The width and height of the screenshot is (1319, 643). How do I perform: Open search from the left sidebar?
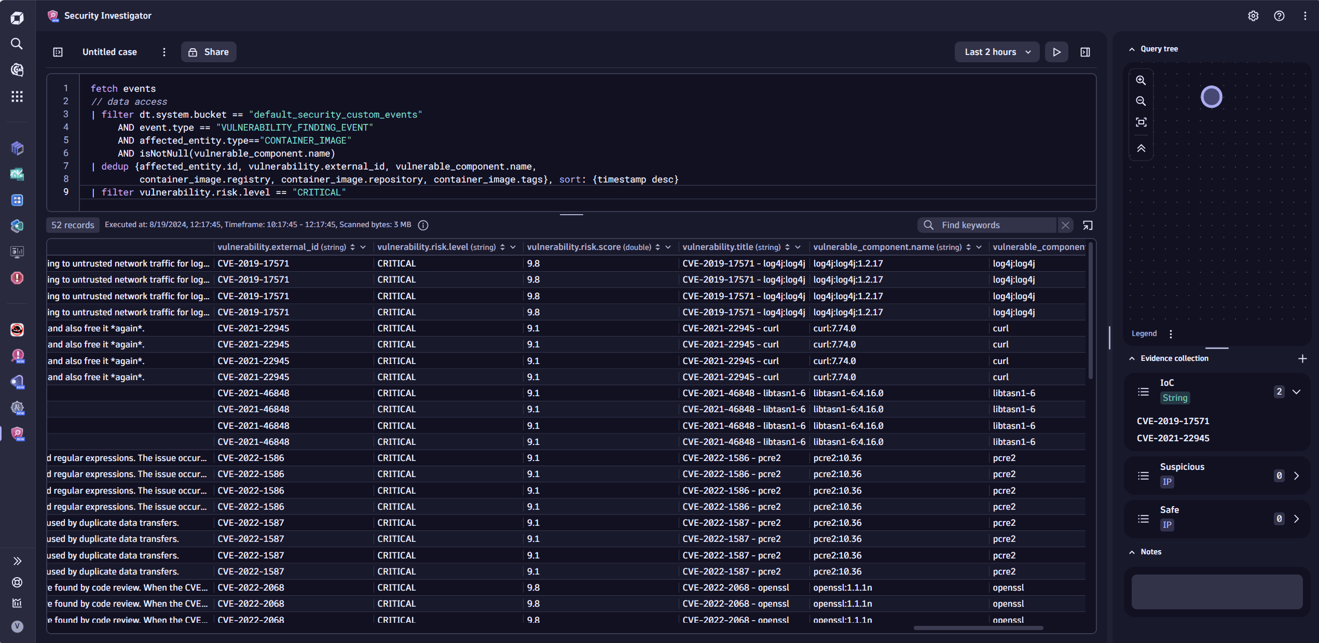coord(17,44)
